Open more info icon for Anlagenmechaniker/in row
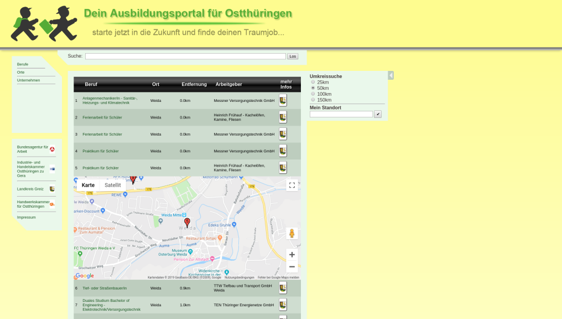562x319 pixels. 283,100
